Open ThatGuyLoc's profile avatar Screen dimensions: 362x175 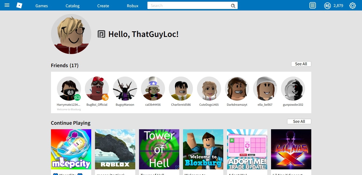click(x=71, y=34)
